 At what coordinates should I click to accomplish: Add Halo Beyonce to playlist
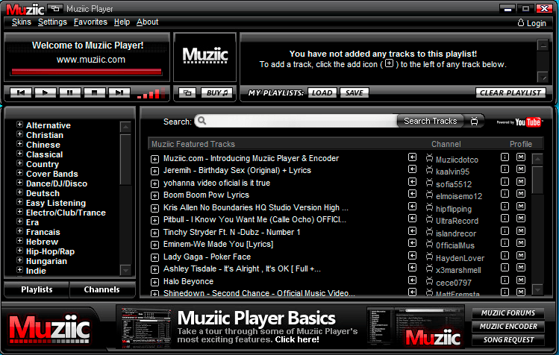pos(154,282)
